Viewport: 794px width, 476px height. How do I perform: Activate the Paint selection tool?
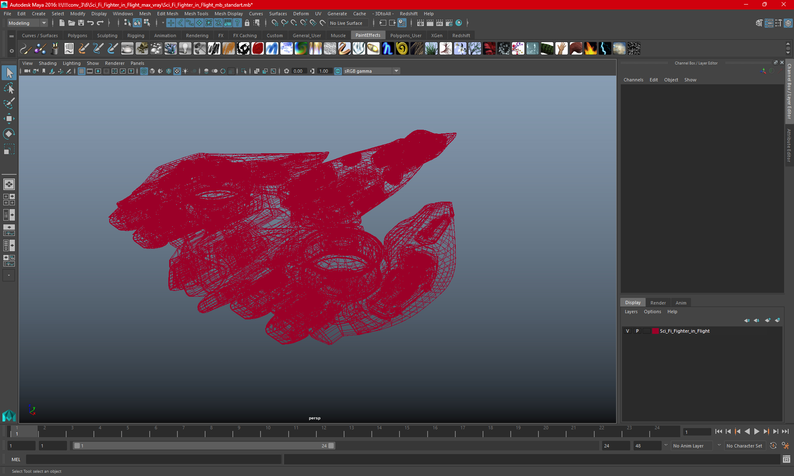click(x=9, y=103)
